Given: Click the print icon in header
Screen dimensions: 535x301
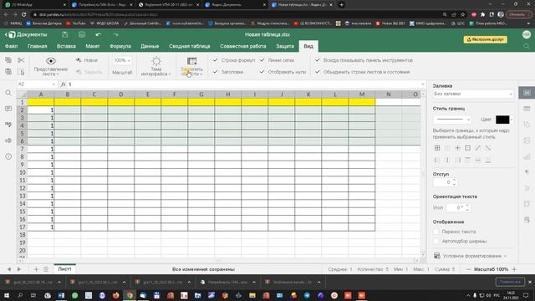Looking at the screenshot, I should pyautogui.click(x=82, y=34).
